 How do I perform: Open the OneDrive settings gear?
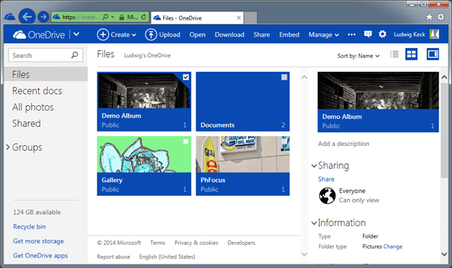click(383, 35)
